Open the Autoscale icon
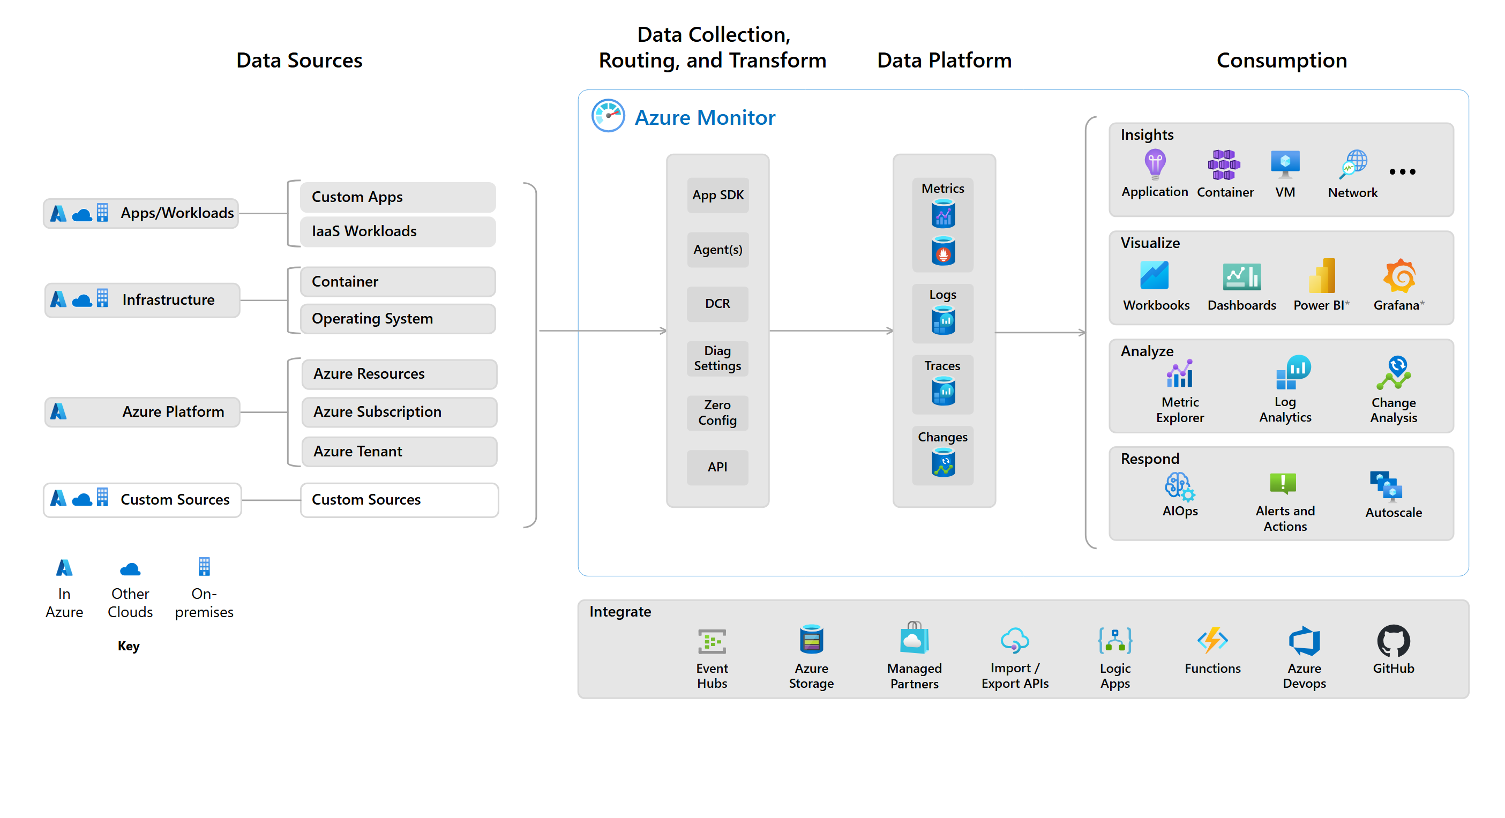The width and height of the screenshot is (1505, 818). click(1386, 487)
